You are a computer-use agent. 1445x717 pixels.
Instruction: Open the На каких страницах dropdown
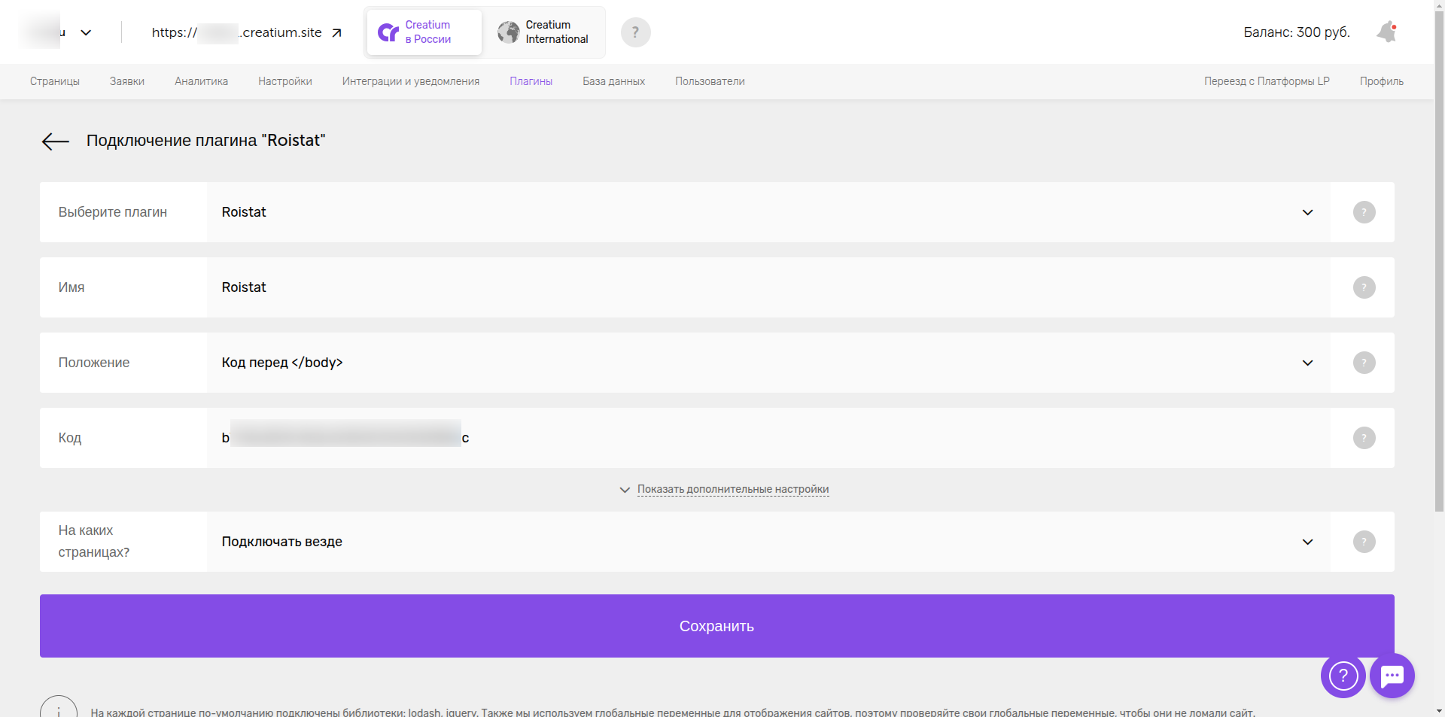click(x=768, y=542)
